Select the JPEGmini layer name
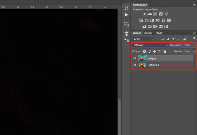 (x=154, y=65)
